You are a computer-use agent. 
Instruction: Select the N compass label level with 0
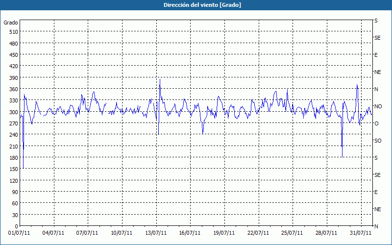[x=376, y=226]
